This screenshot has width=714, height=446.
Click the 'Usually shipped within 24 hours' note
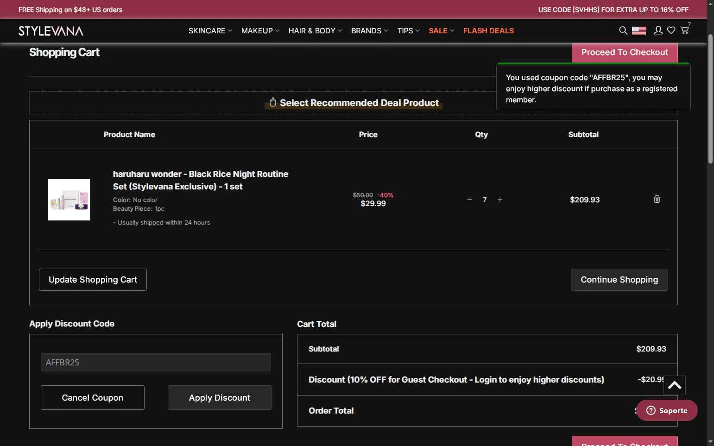162,223
